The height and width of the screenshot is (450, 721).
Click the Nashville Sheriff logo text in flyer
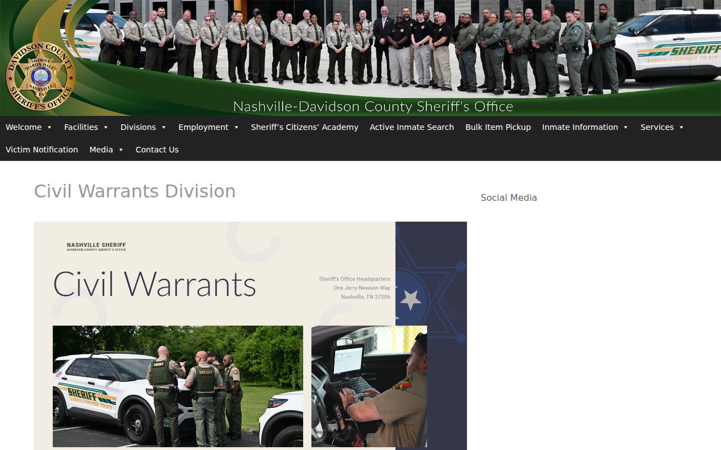[x=96, y=246]
